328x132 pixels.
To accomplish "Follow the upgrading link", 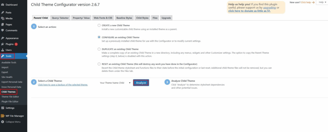I will (x=269, y=8).
